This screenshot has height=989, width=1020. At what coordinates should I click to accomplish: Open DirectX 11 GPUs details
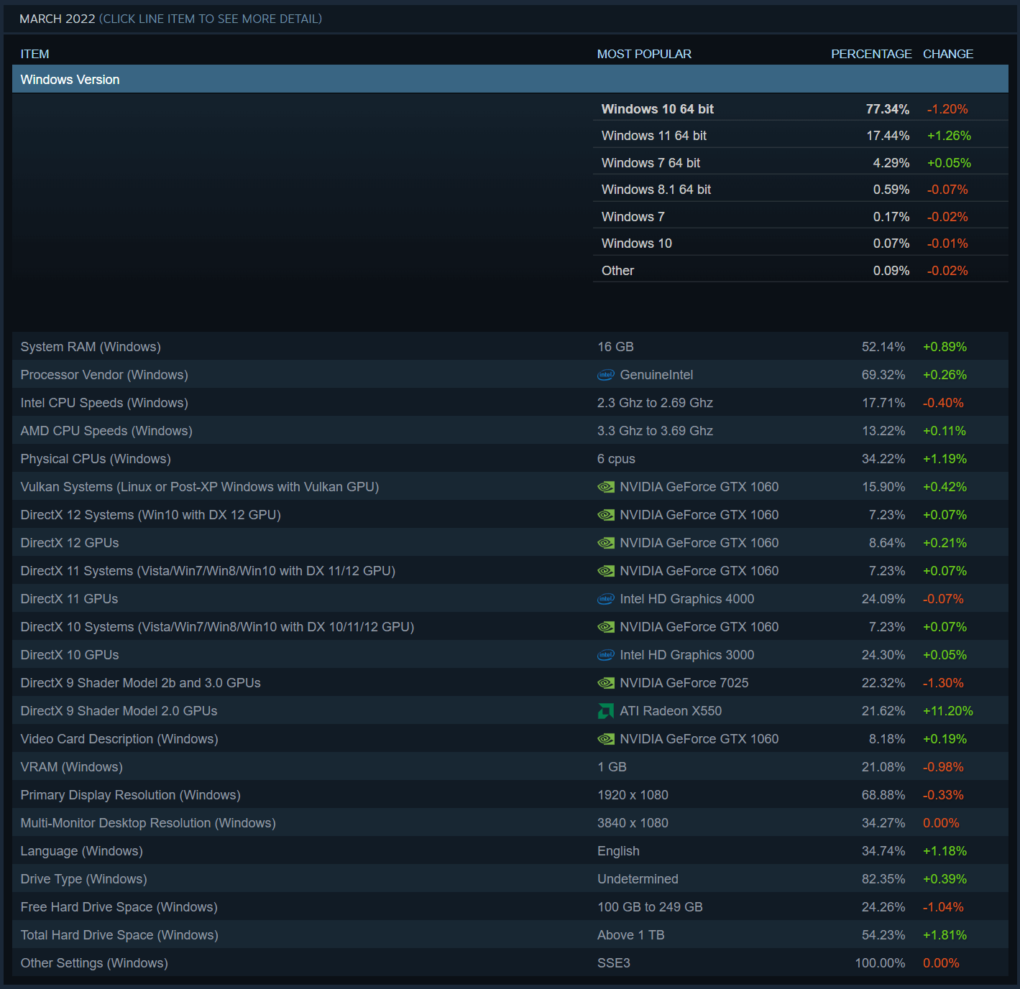point(510,598)
